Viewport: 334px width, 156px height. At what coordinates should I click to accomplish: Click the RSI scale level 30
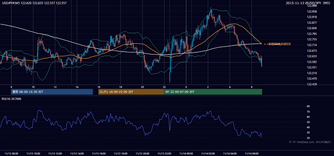pos(308,133)
